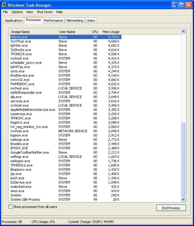Go to the Users tab
Image resolution: width=194 pixels, height=226 pixels.
(x=91, y=20)
